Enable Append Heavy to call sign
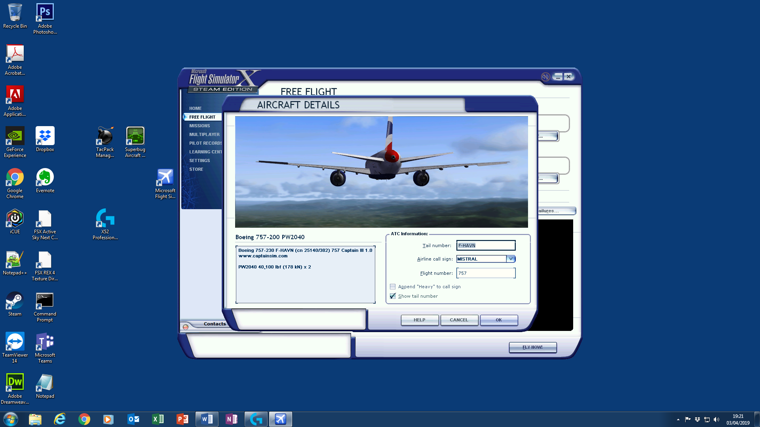This screenshot has width=760, height=427. coord(393,286)
